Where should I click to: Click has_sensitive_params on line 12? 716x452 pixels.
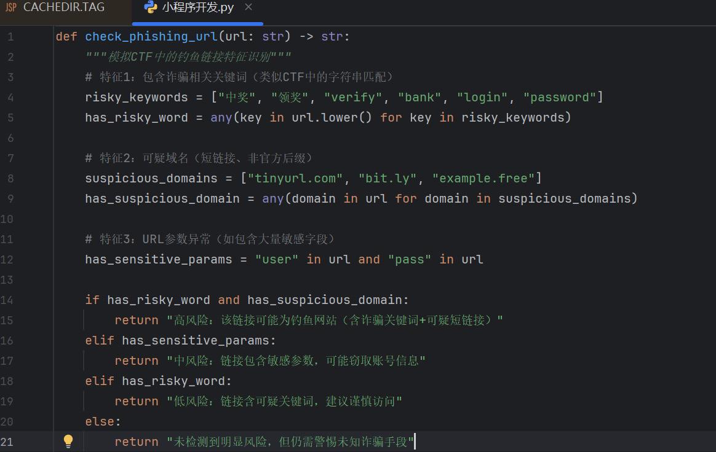click(158, 259)
